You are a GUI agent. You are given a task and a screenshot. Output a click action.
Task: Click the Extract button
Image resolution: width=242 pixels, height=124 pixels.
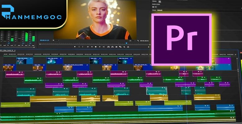tap(112, 47)
